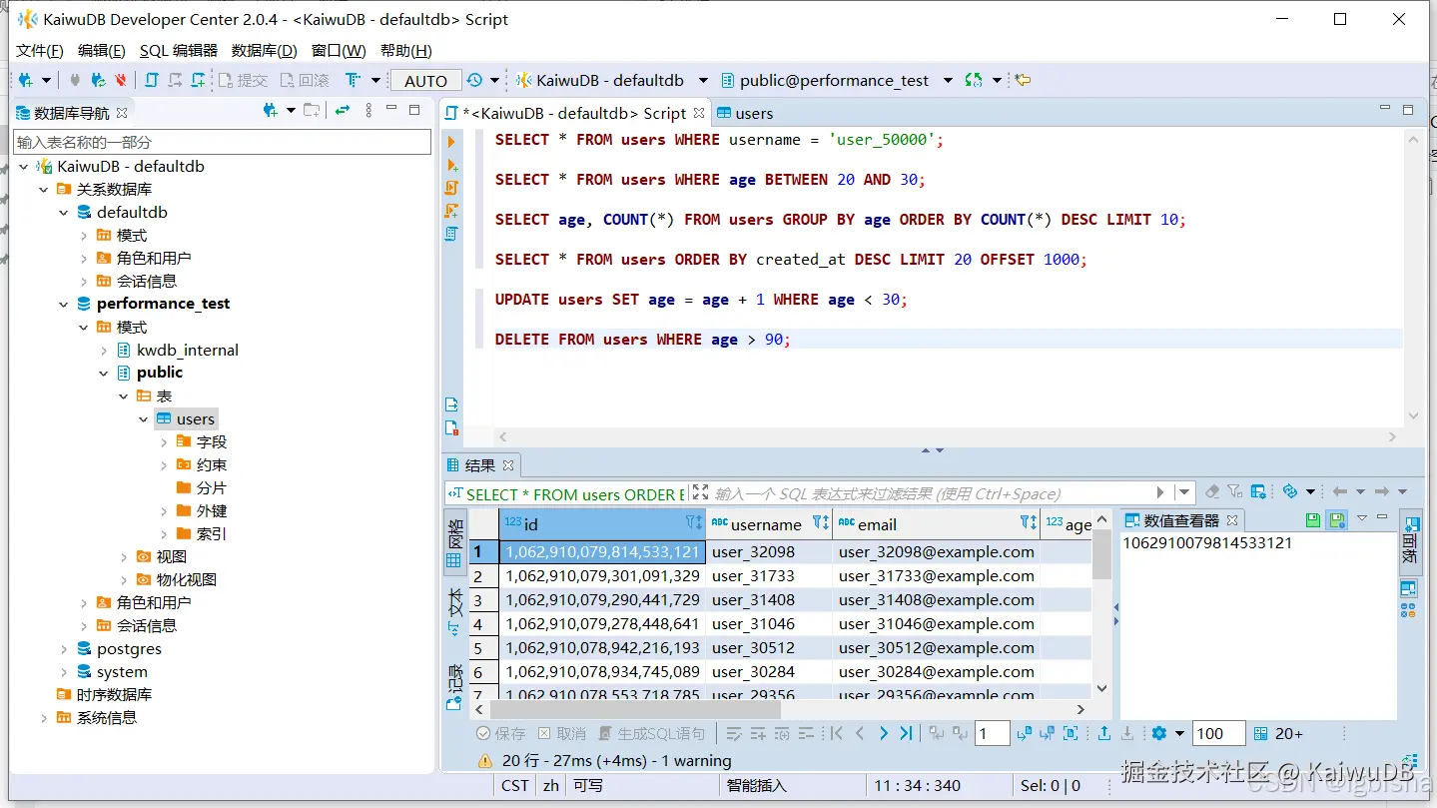The image size is (1437, 808).
Task: Select cell user_31408 in username column
Action: (x=769, y=600)
